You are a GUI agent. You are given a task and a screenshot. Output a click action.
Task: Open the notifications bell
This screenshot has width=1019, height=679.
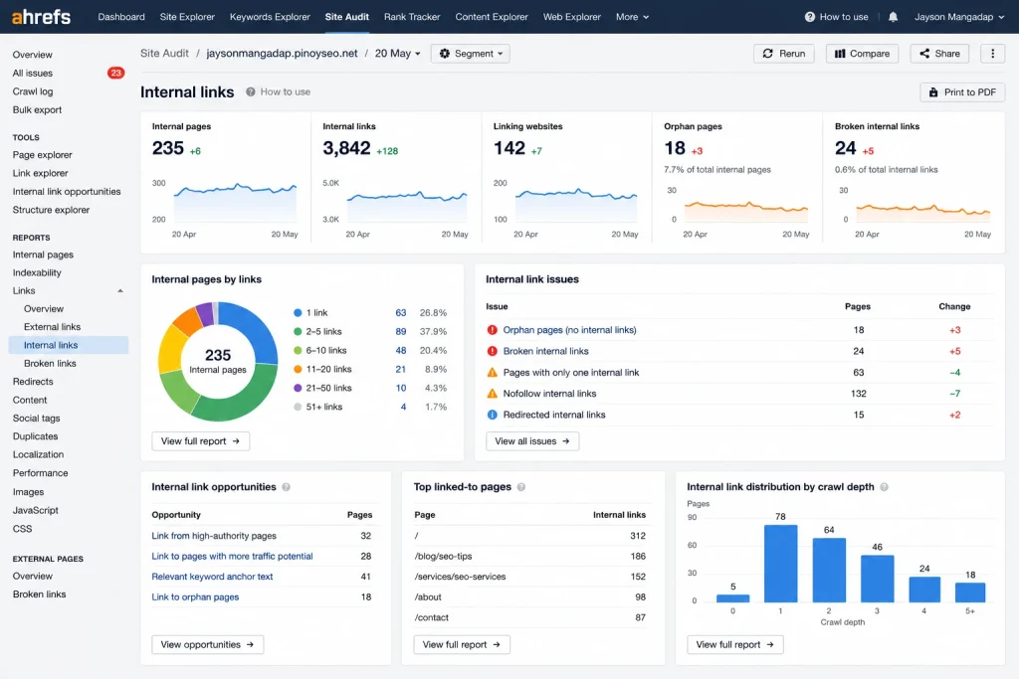tap(893, 17)
